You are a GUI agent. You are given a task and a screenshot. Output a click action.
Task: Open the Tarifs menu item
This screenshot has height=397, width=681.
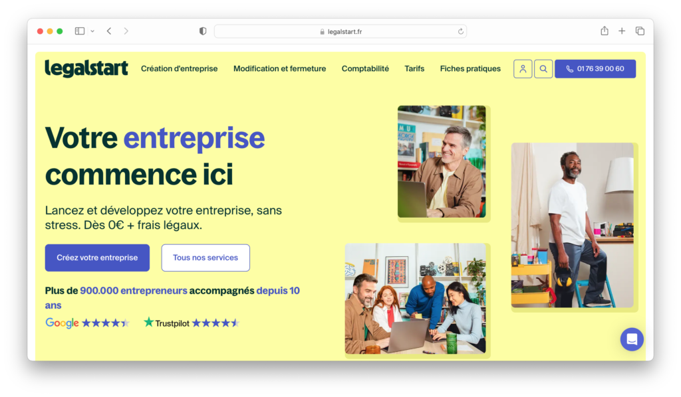[414, 68]
